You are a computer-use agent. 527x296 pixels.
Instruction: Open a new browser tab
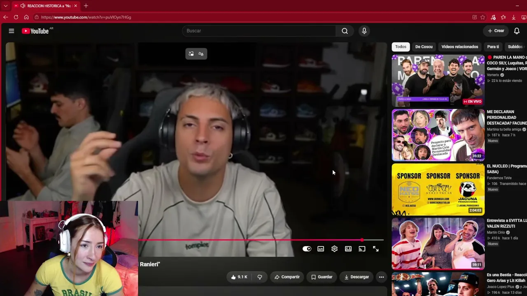86,6
